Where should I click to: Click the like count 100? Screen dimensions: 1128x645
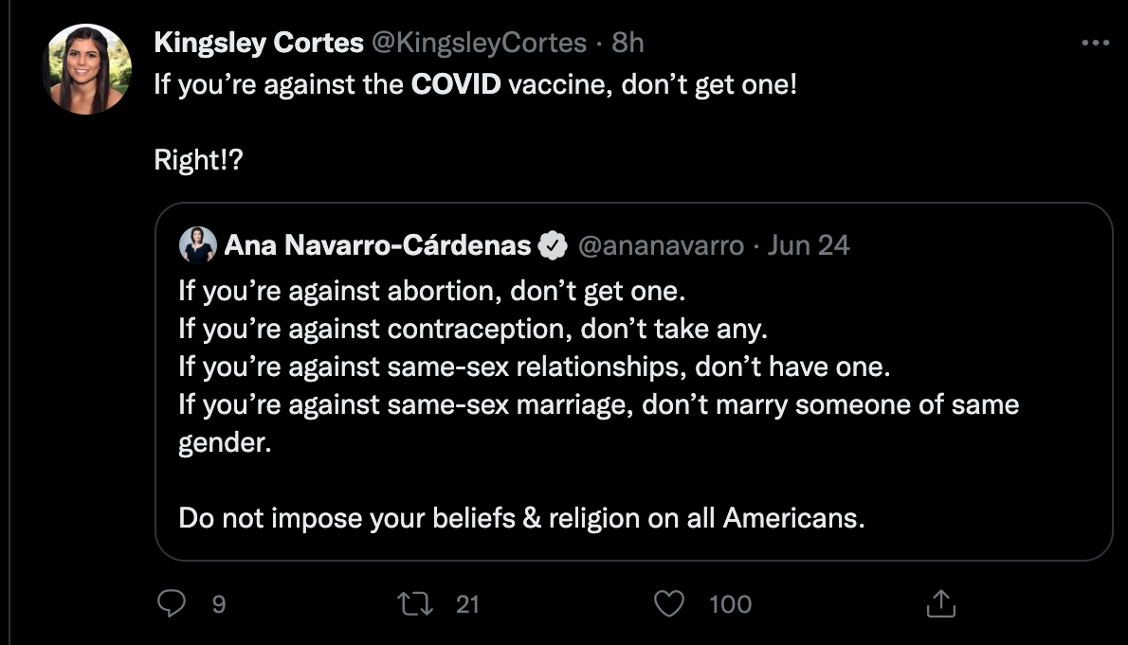(x=730, y=604)
